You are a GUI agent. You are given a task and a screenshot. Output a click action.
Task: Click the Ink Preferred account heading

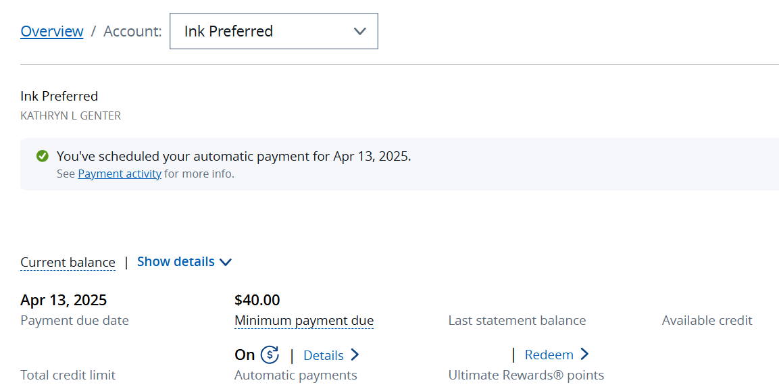[x=59, y=96]
